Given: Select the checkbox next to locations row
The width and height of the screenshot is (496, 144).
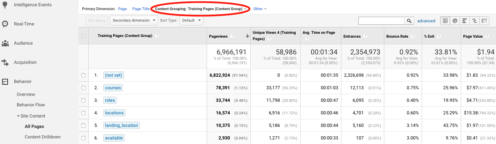Looking at the screenshot, I should (x=83, y=113).
